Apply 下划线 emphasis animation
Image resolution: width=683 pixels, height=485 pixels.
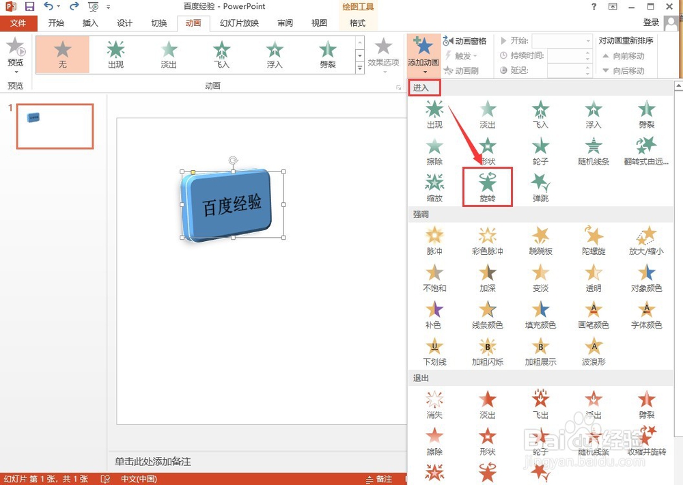tap(434, 352)
